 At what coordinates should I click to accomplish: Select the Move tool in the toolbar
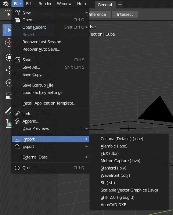pos(8,70)
